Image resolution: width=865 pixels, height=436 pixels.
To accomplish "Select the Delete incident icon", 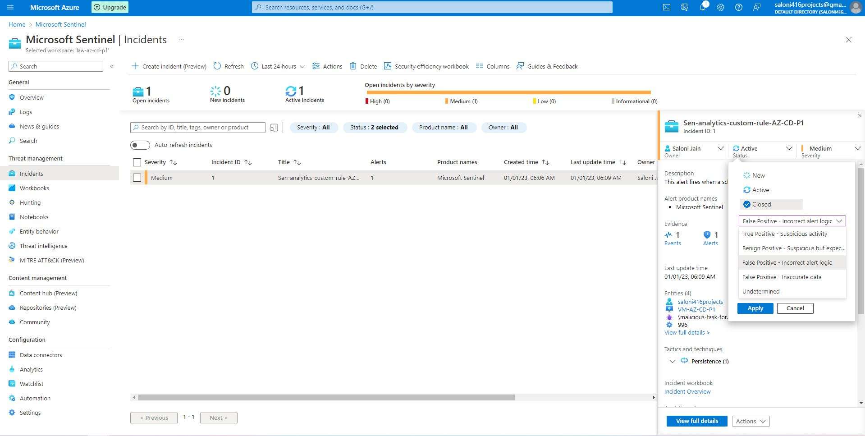I will [x=354, y=66].
